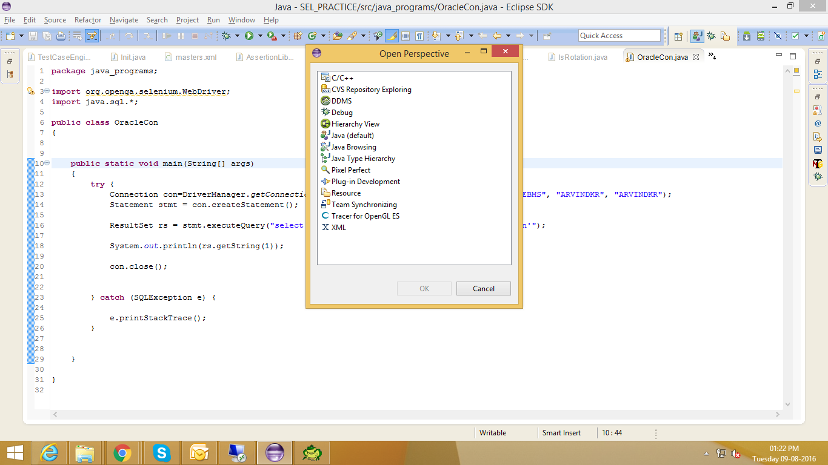The width and height of the screenshot is (828, 465).
Task: Click the New file toolbar icon
Action: point(10,36)
